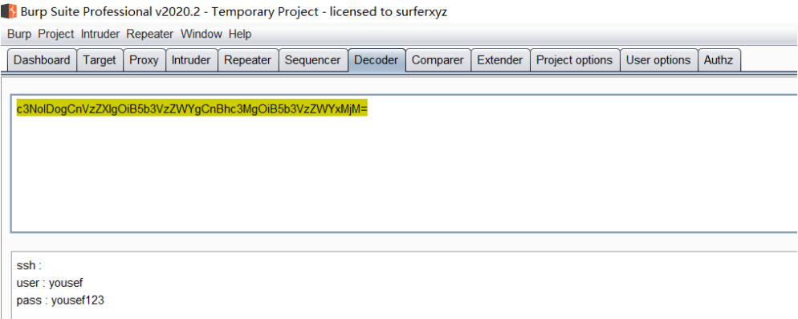Click the 'pass : yousef123' decoded line

60,301
